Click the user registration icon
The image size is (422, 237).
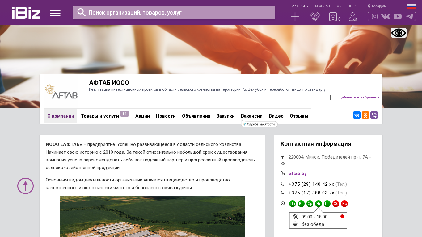coord(353,17)
